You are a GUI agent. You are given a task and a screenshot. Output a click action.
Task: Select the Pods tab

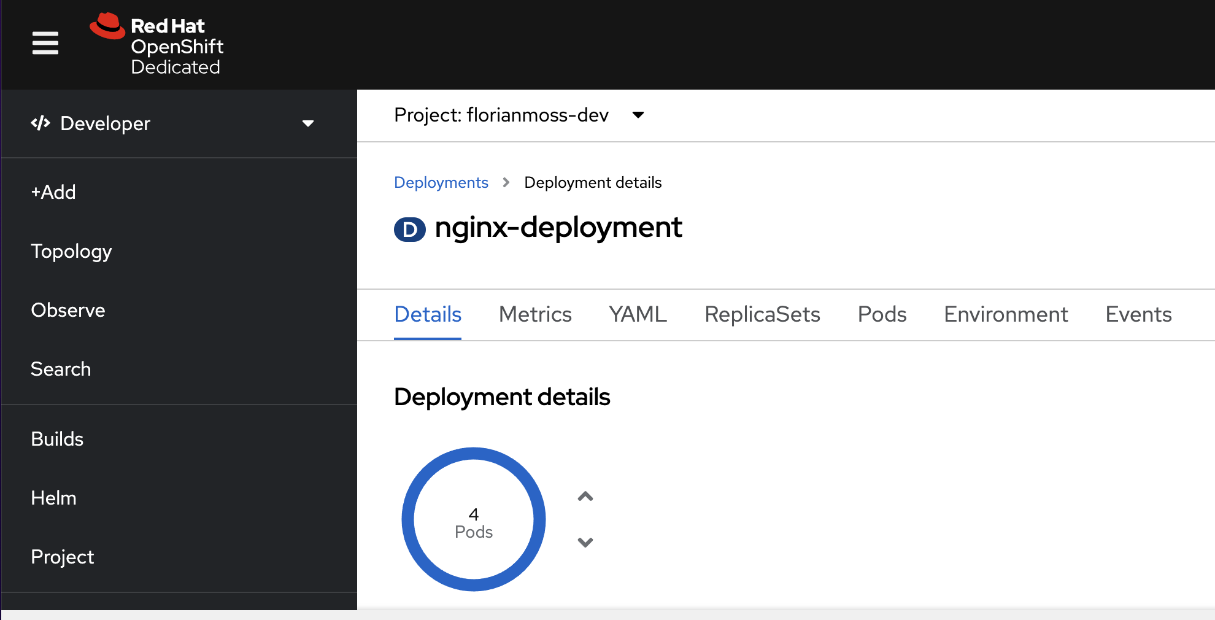(882, 314)
